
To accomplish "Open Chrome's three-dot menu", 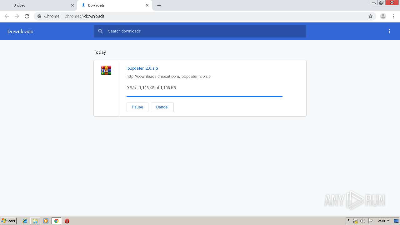I will pyautogui.click(x=393, y=16).
